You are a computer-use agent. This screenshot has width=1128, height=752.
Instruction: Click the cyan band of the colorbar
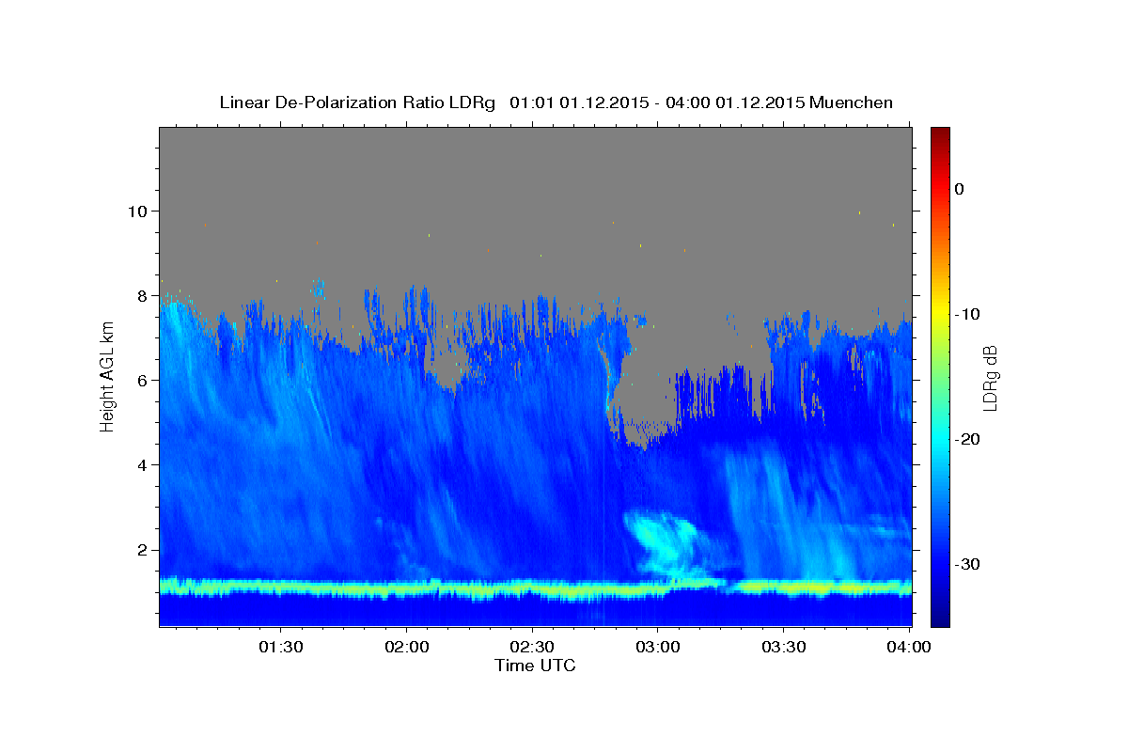[x=940, y=439]
